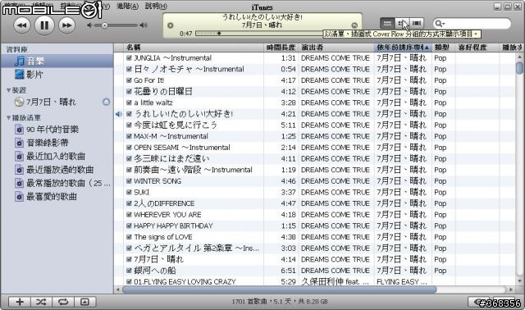Uncheck the Go For It! song
Screen dimensions: 525x310
click(129, 80)
